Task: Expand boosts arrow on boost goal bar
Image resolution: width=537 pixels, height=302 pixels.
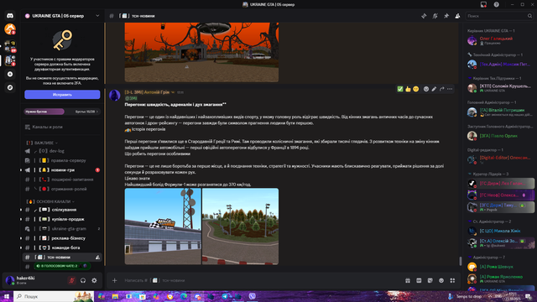Action: [97, 112]
